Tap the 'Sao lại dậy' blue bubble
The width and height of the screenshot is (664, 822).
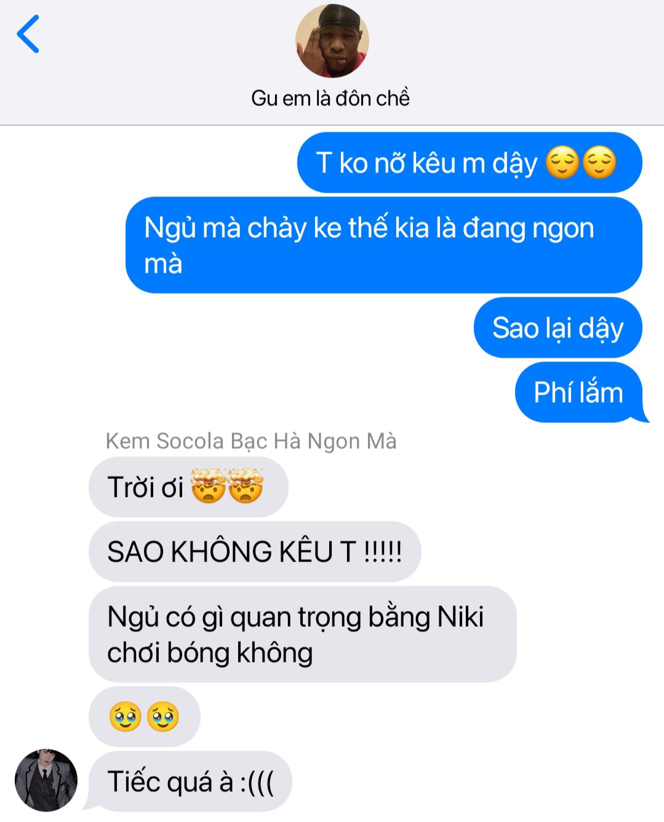pyautogui.click(x=558, y=328)
